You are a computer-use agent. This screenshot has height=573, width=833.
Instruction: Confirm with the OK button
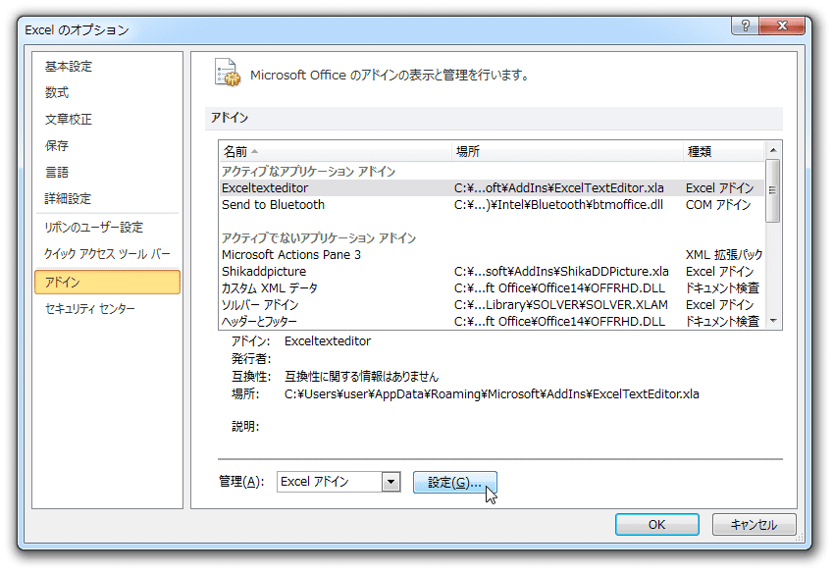656,525
